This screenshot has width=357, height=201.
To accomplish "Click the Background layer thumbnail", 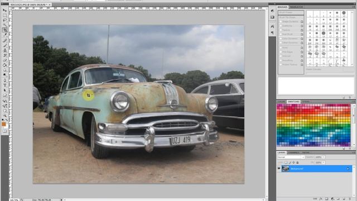I will pos(285,169).
